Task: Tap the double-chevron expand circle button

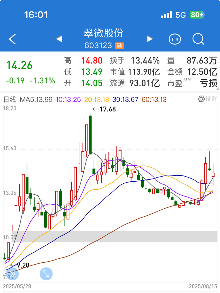Action: (x=12, y=274)
